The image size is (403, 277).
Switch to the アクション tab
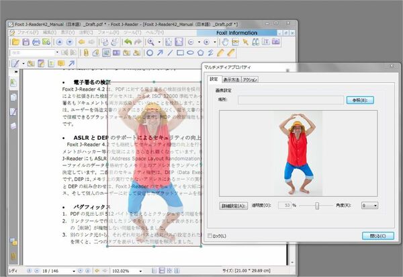coord(250,79)
